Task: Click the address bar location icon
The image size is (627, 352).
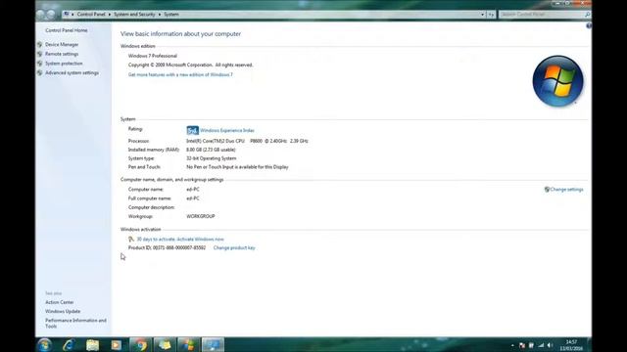Action: tap(67, 15)
